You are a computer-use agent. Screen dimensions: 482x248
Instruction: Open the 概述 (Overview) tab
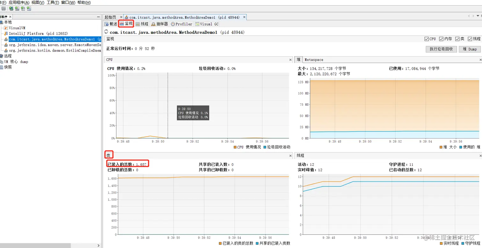[111, 24]
